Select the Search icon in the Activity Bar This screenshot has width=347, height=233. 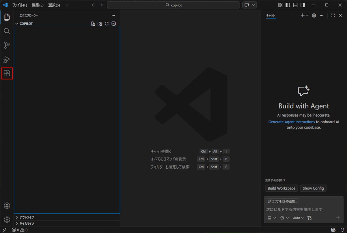coord(7,31)
